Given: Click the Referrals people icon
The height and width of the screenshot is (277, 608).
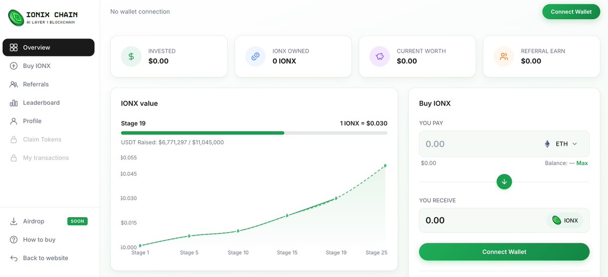Looking at the screenshot, I should [x=14, y=84].
